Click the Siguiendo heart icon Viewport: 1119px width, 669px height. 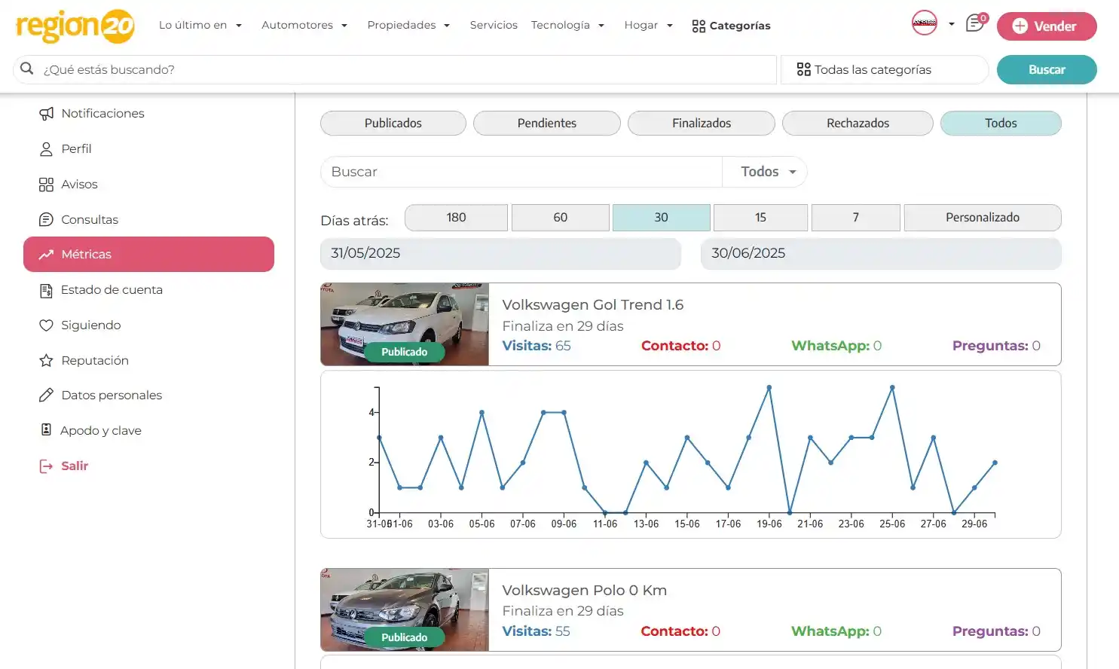click(x=46, y=325)
